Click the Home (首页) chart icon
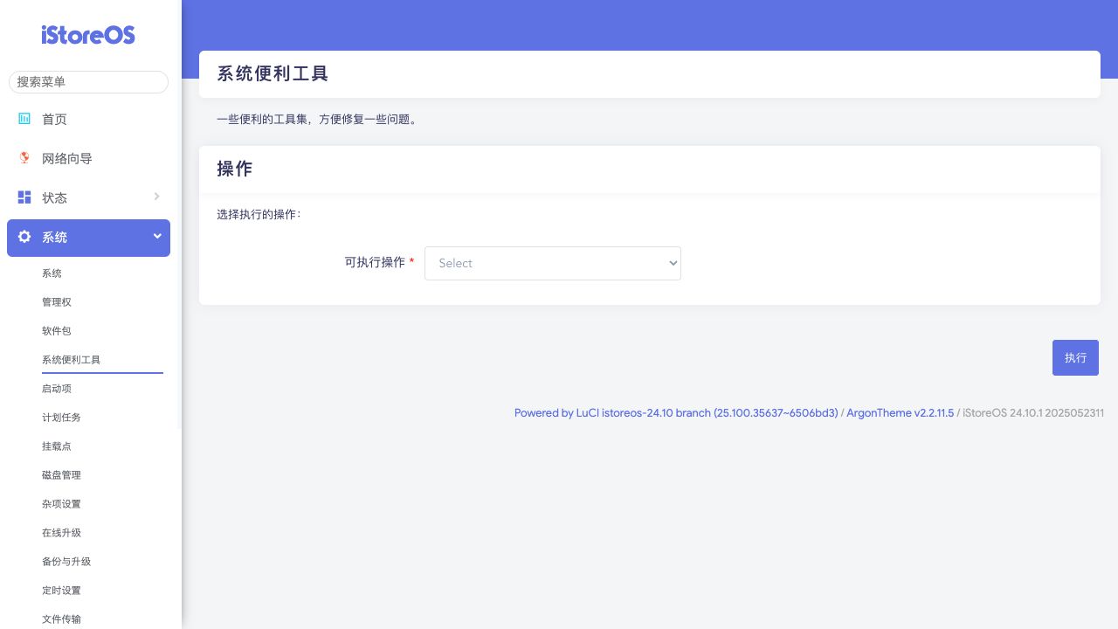 coord(24,119)
